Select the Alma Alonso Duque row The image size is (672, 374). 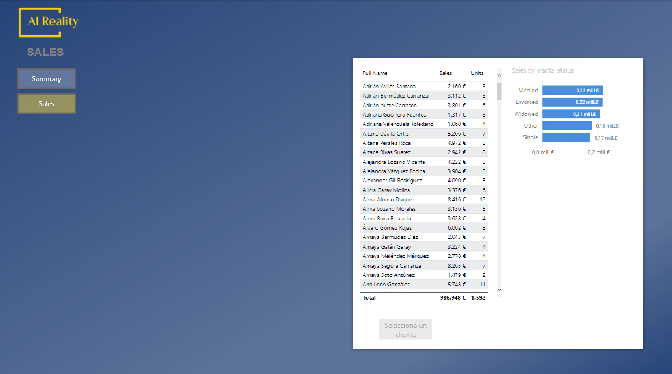pos(387,200)
